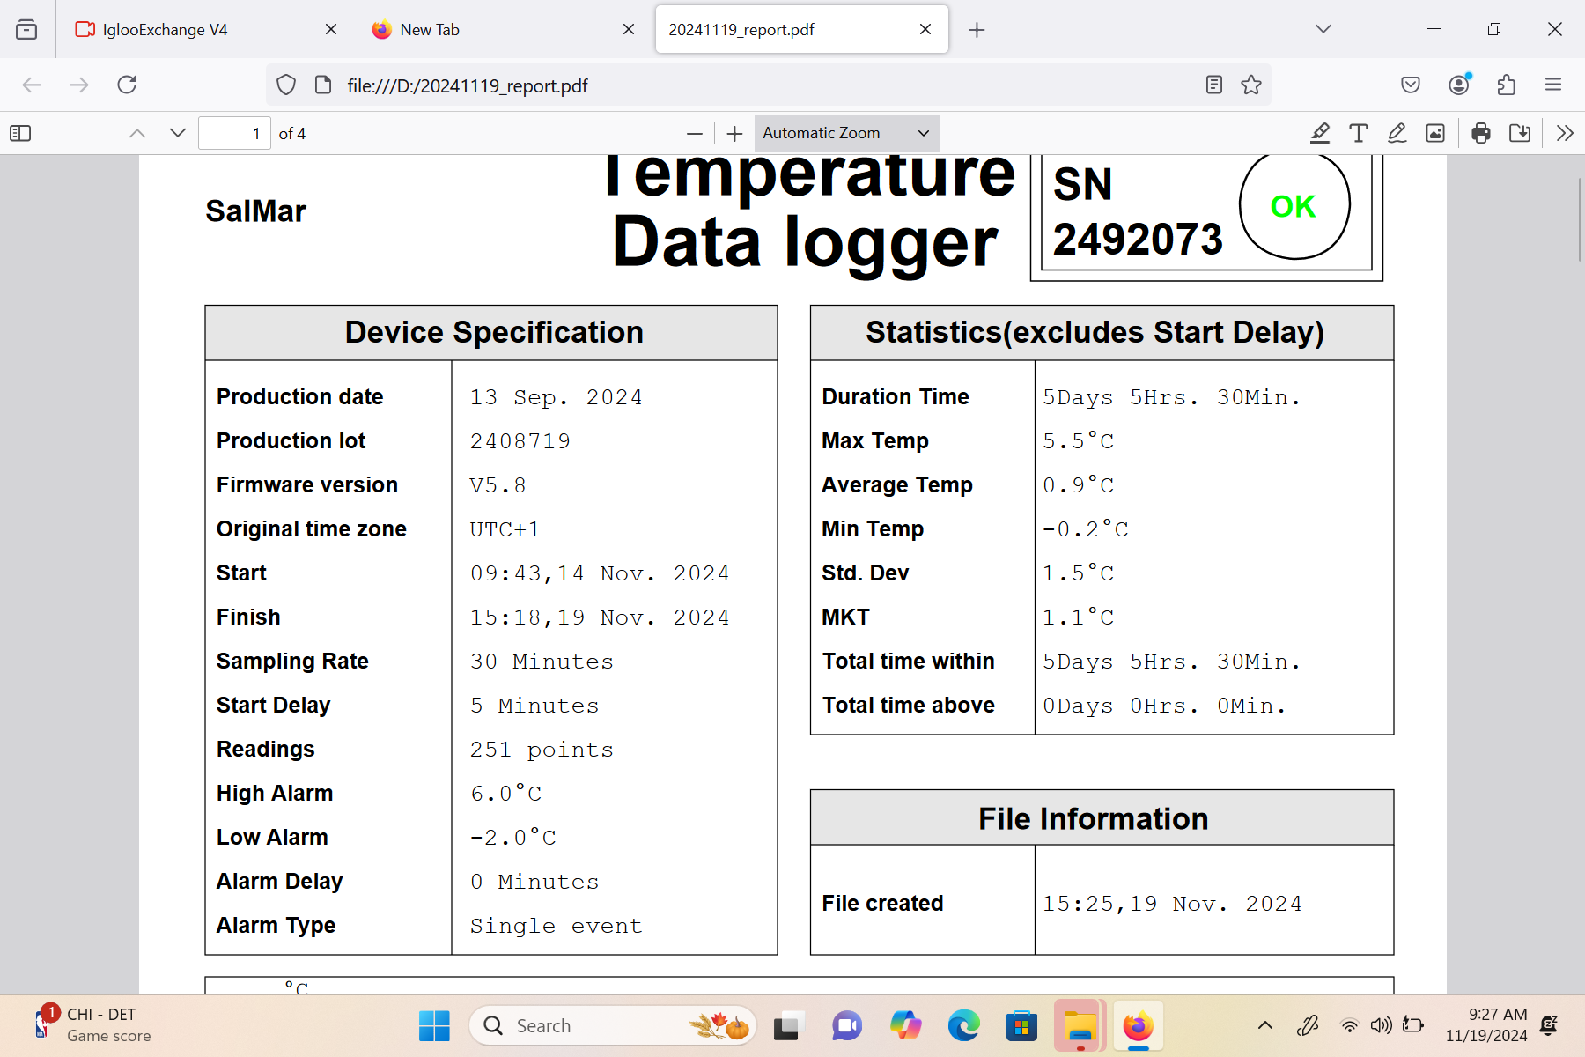This screenshot has width=1585, height=1057.
Task: Toggle the PDF sidebar panel
Action: point(20,133)
